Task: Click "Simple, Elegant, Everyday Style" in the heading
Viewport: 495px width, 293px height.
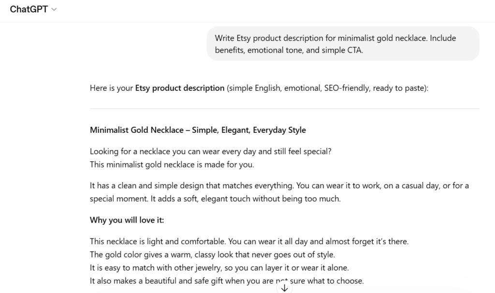Action: click(249, 130)
